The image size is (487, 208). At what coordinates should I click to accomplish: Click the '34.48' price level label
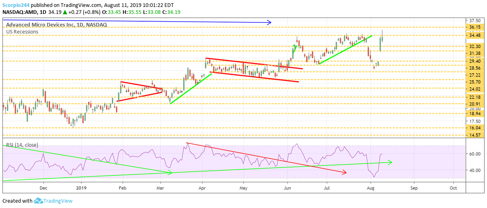pos(475,36)
